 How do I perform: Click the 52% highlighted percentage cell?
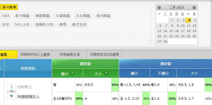pyautogui.click(x=172, y=99)
